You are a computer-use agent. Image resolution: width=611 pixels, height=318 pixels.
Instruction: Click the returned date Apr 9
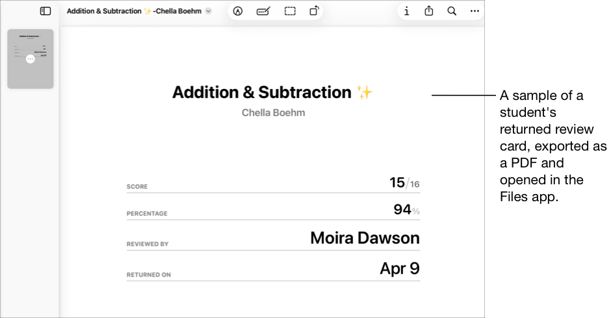click(x=399, y=269)
